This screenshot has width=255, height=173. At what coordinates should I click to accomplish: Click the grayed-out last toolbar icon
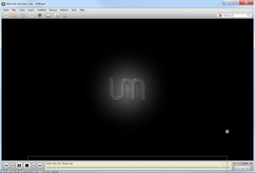65,15
